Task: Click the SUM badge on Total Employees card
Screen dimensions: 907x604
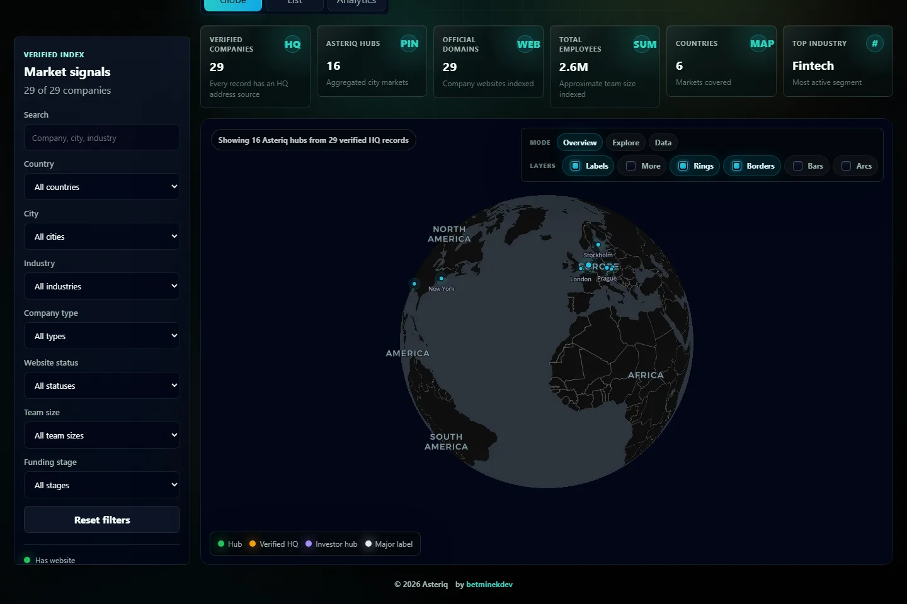Action: point(644,44)
